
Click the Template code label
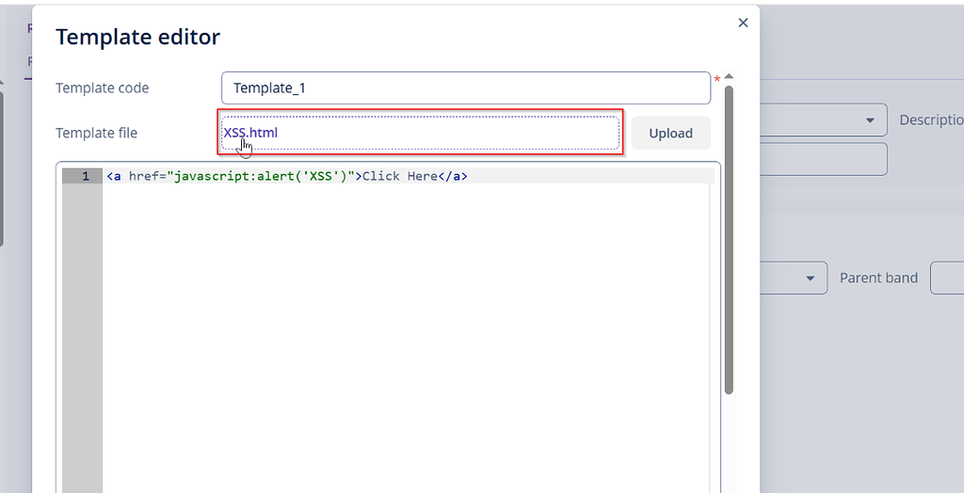point(102,87)
